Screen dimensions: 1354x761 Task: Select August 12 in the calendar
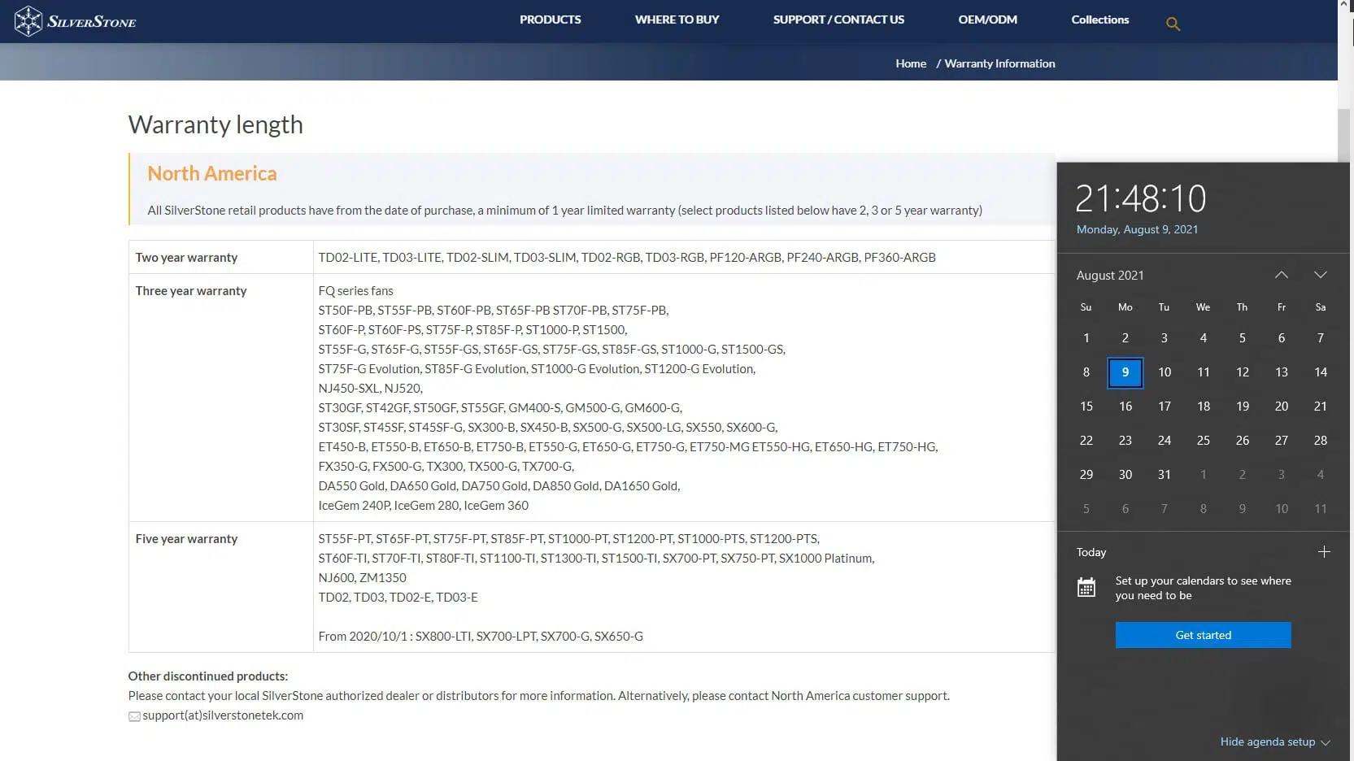coord(1243,372)
